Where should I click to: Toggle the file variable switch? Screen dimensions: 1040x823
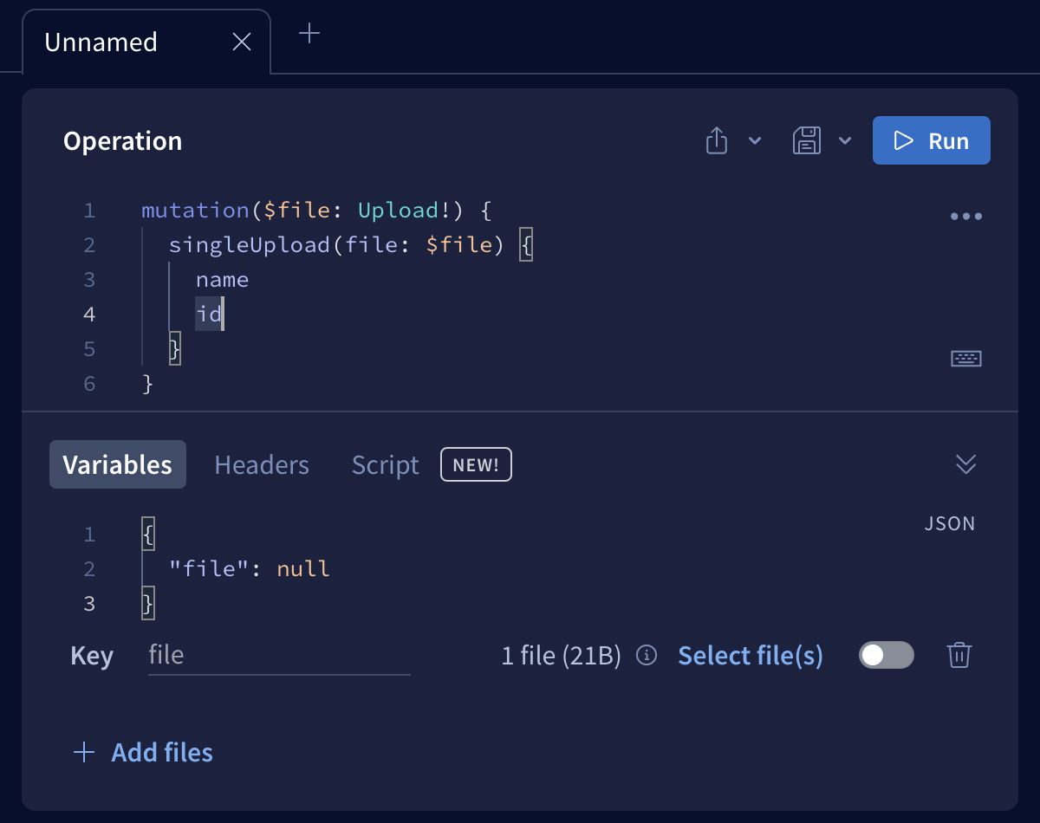coord(886,656)
